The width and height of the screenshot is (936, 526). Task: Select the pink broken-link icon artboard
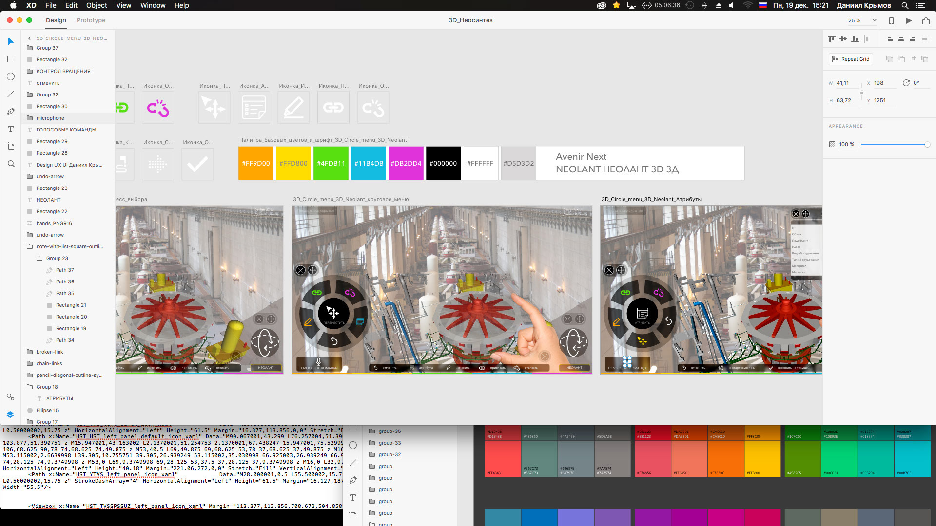(158, 107)
